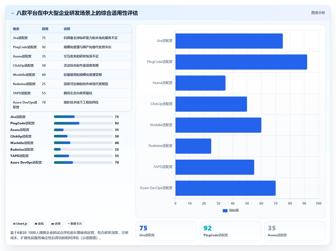Click the x-axis tick label 50

pos(247,204)
